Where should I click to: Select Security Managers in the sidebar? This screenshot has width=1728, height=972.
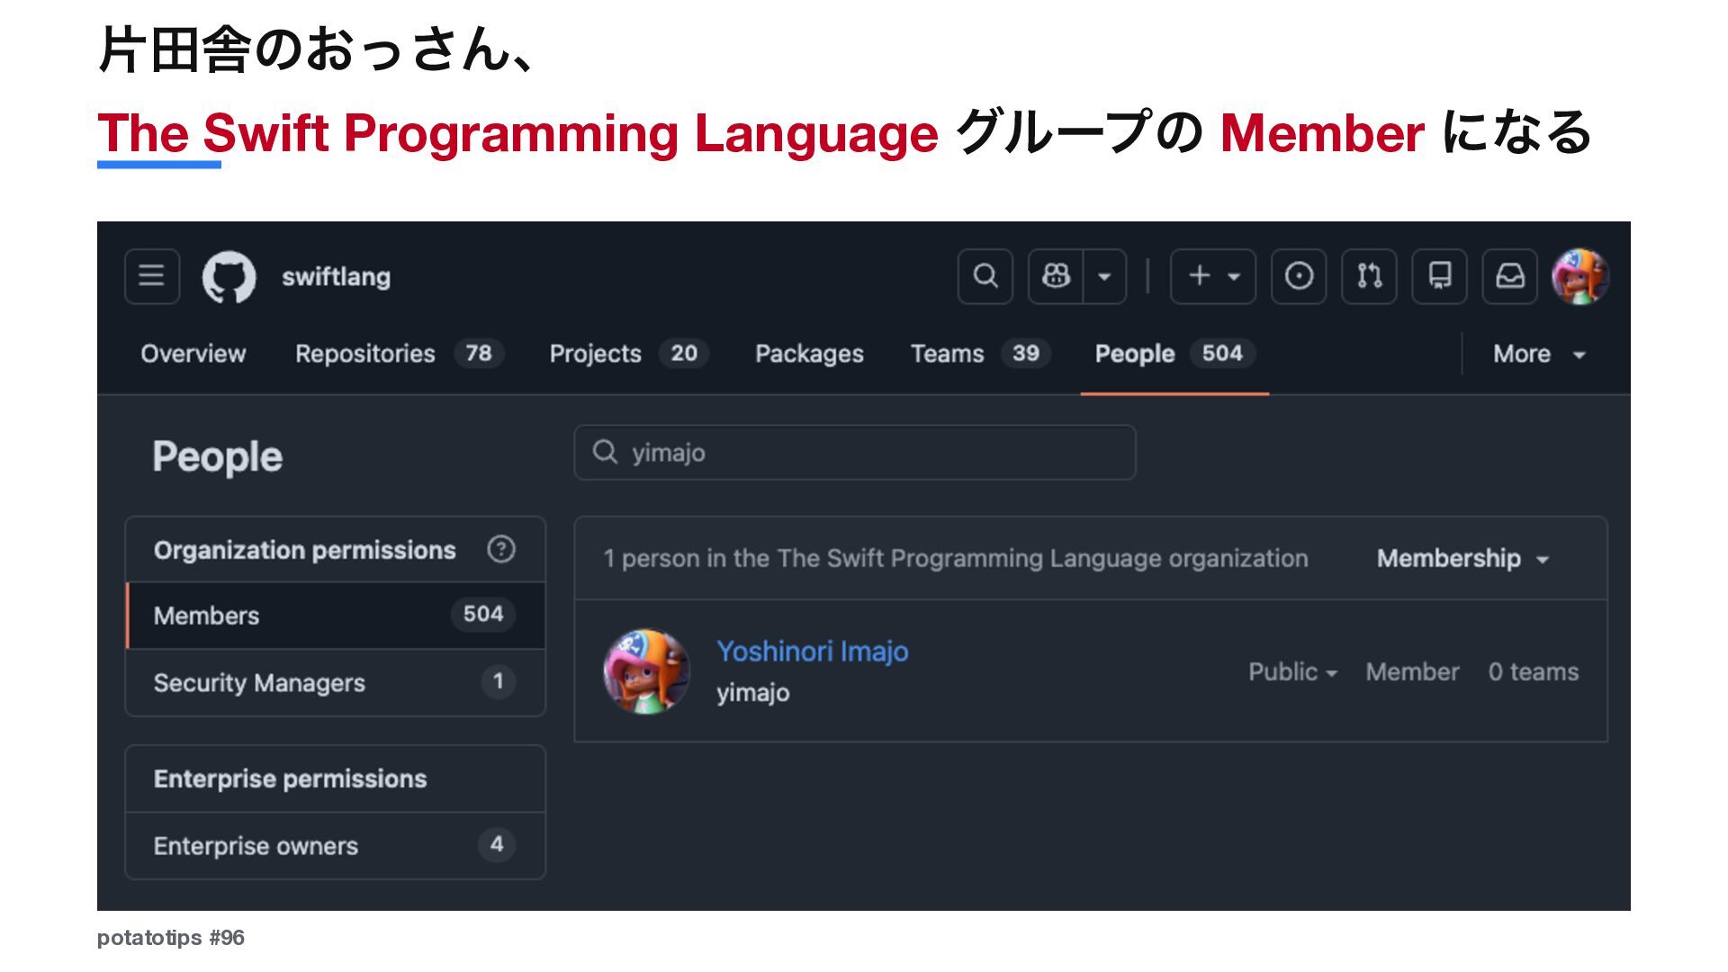336,682
